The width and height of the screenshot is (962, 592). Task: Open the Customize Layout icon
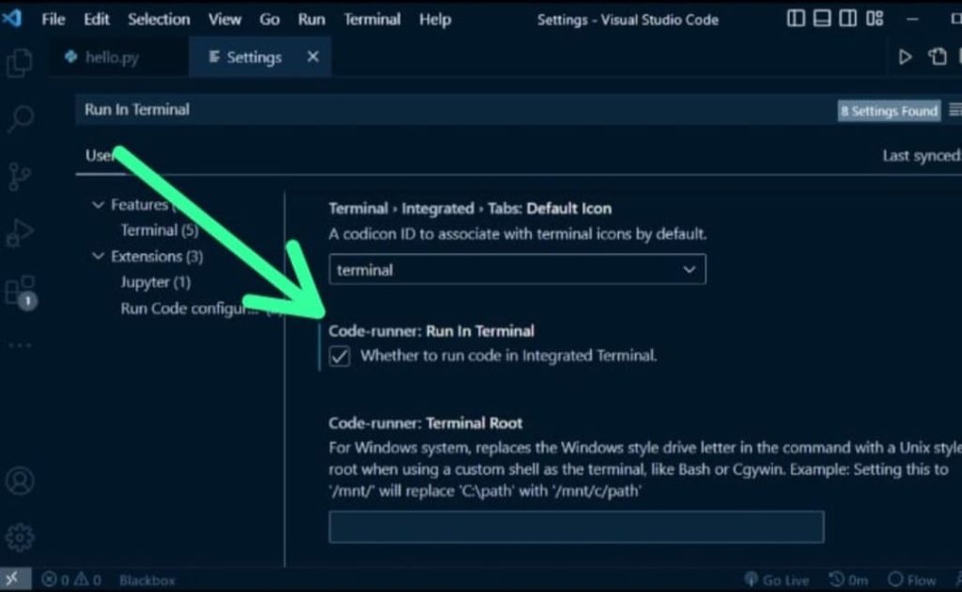875,19
